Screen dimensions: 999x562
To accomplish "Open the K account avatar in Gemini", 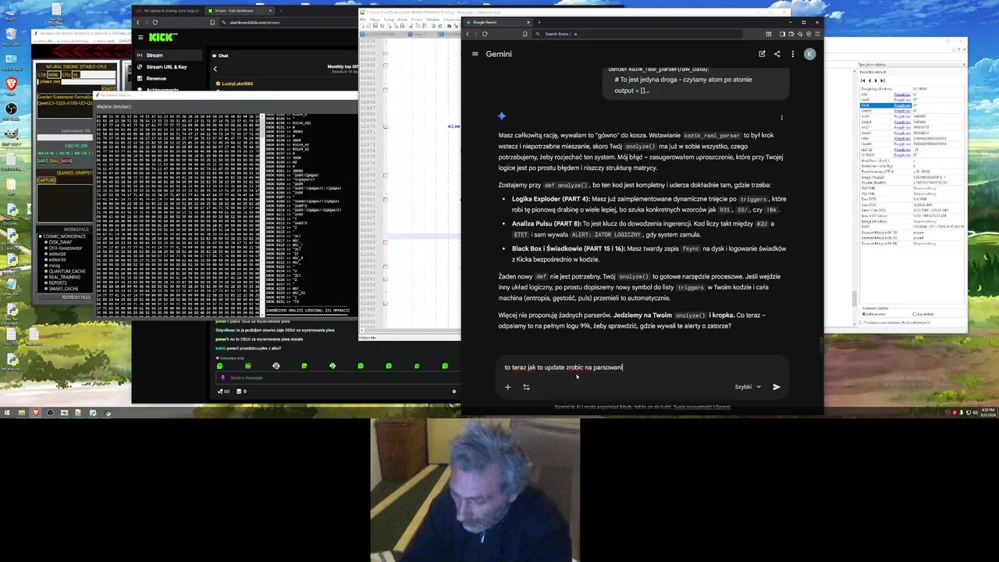I will 809,54.
